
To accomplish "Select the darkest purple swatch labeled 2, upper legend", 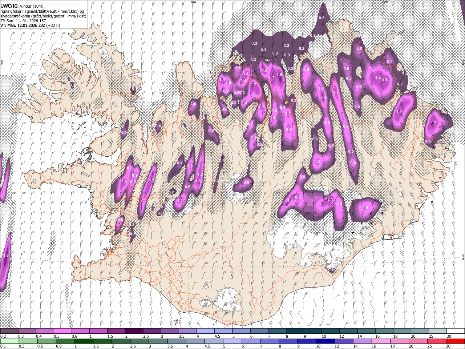I will tap(134, 331).
